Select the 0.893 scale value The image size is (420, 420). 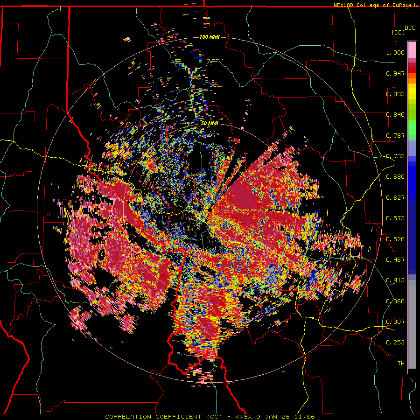tap(395, 94)
